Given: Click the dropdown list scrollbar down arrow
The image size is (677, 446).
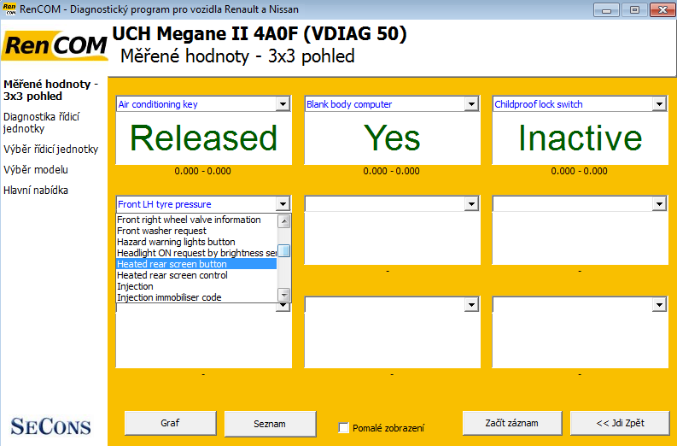Looking at the screenshot, I should tap(285, 296).
